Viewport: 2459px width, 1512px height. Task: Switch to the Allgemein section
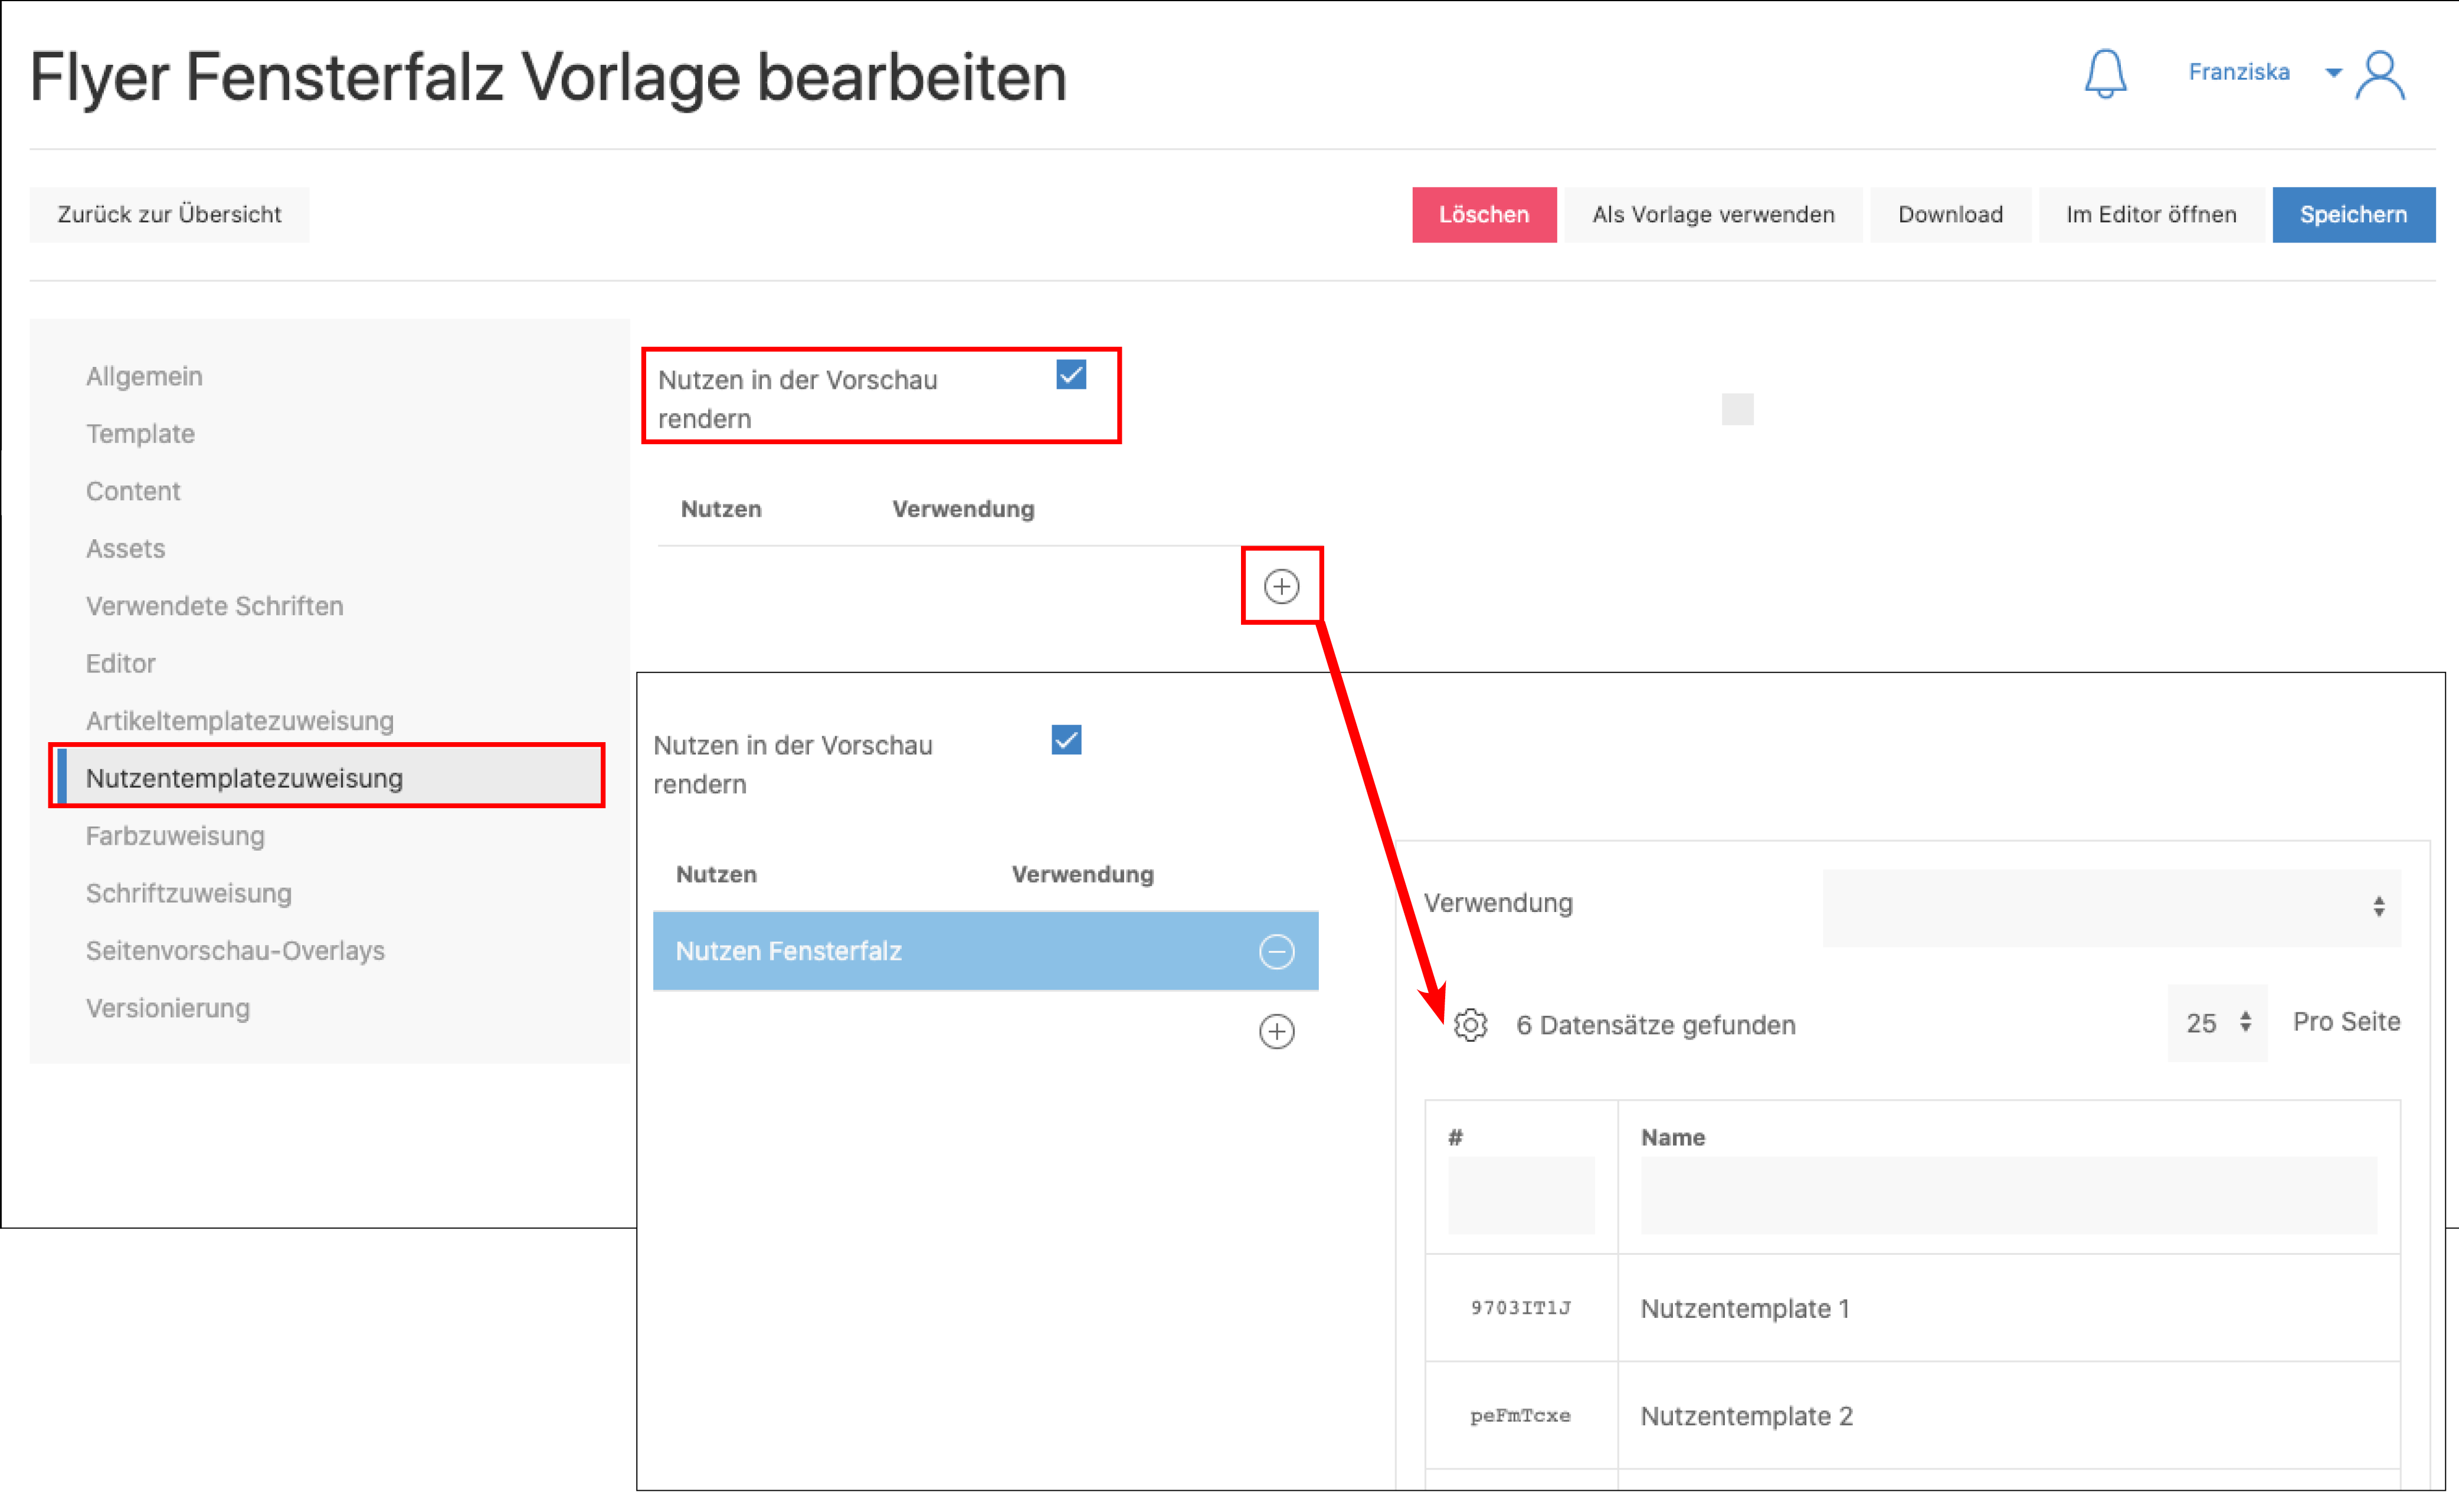(144, 376)
